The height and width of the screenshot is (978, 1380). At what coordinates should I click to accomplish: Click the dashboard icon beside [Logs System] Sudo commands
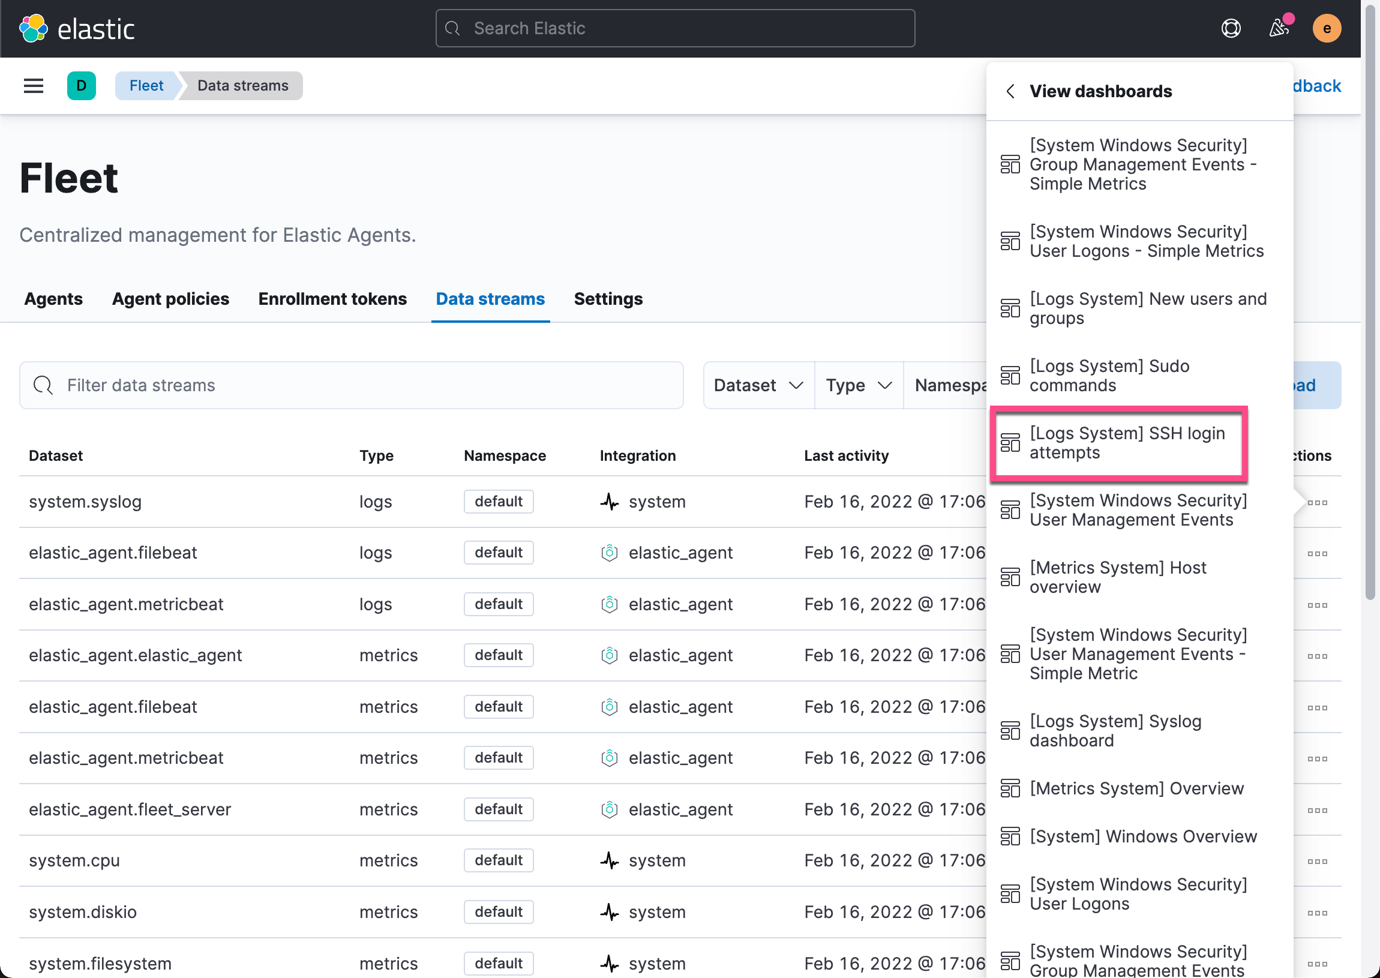[1010, 375]
